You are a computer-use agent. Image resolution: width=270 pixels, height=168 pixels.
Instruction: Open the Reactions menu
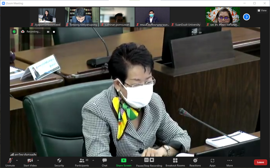195,163
